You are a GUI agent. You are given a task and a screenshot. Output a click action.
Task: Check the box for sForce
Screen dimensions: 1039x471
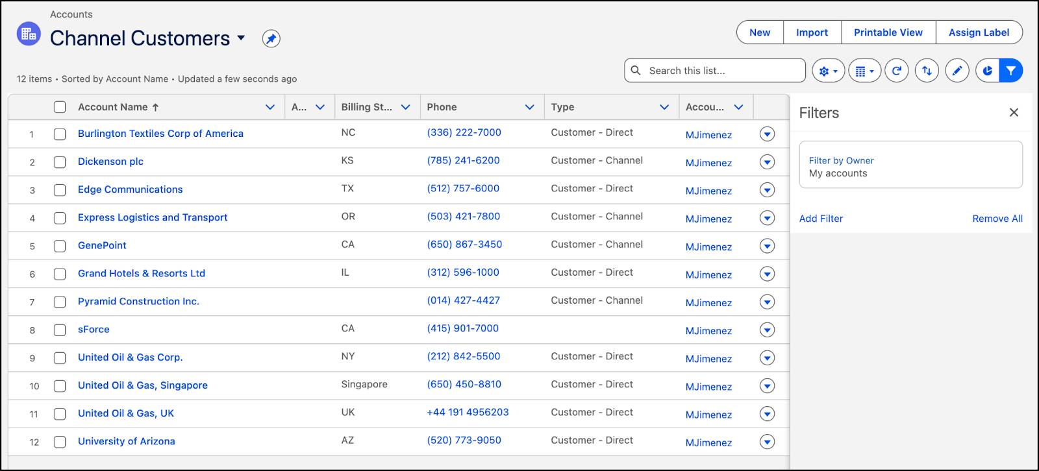pos(60,330)
